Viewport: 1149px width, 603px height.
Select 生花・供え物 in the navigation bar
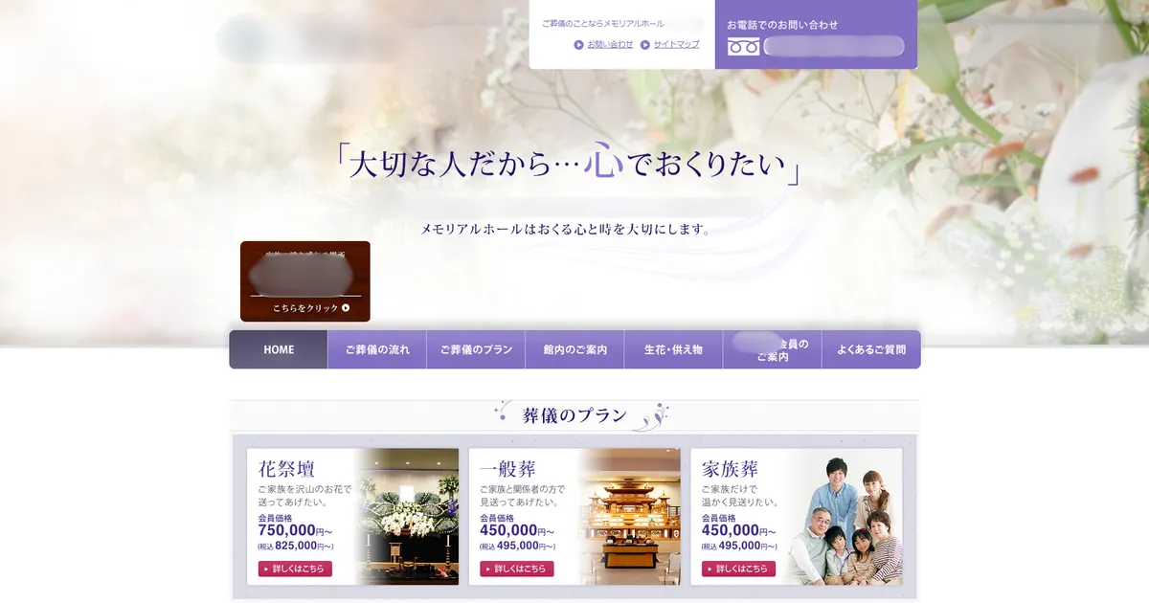click(x=674, y=348)
